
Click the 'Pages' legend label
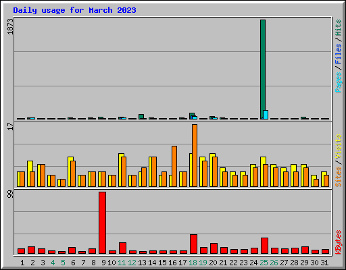(x=338, y=82)
